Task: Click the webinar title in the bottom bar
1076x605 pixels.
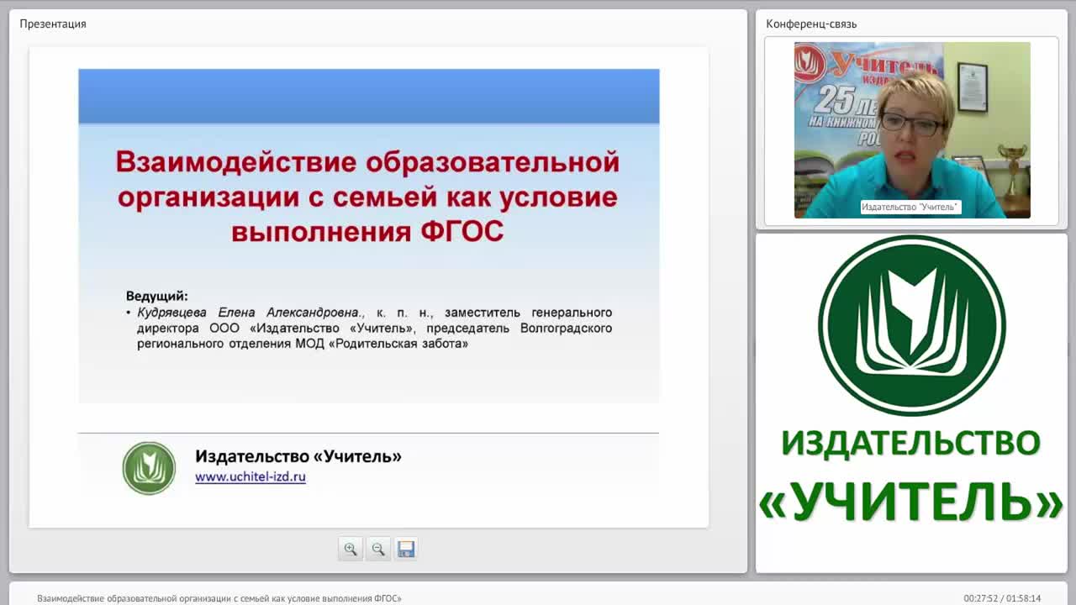Action: (x=219, y=598)
